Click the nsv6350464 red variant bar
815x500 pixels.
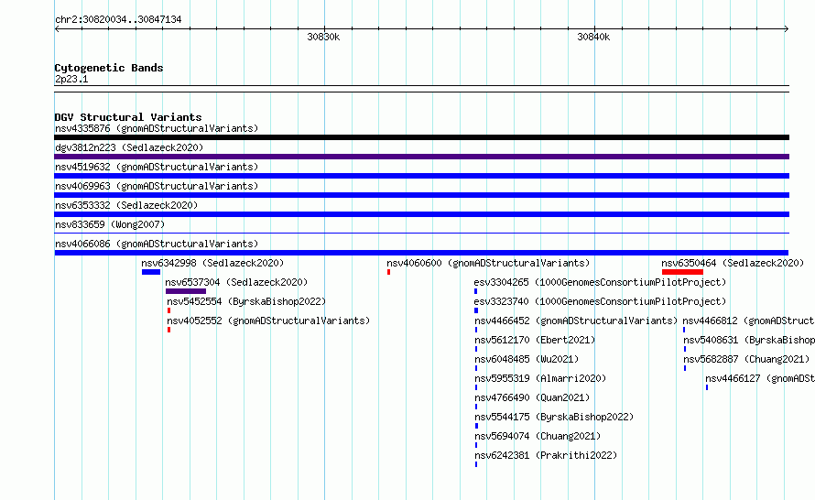point(682,272)
